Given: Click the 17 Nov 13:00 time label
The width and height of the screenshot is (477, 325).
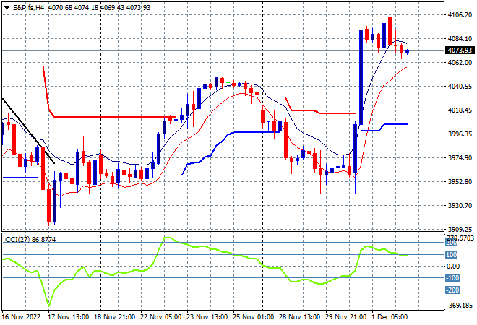Looking at the screenshot, I should [x=69, y=317].
